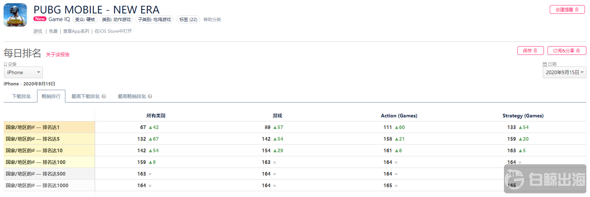Click the value 132 ▲67 in 所有类别

[x=148, y=139]
